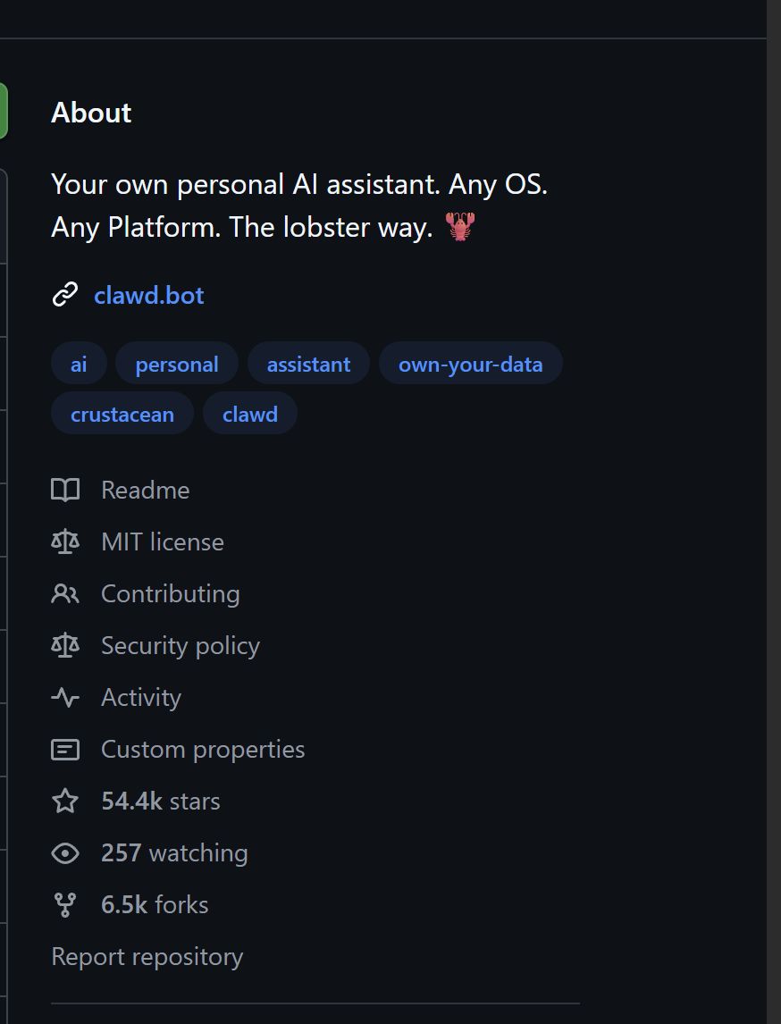Select the "personal" topic tag
781x1024 pixels.
(177, 365)
